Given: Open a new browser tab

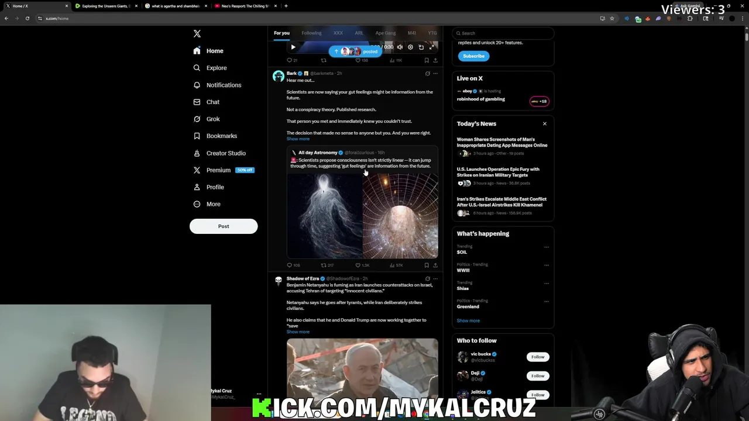Looking at the screenshot, I should (286, 6).
